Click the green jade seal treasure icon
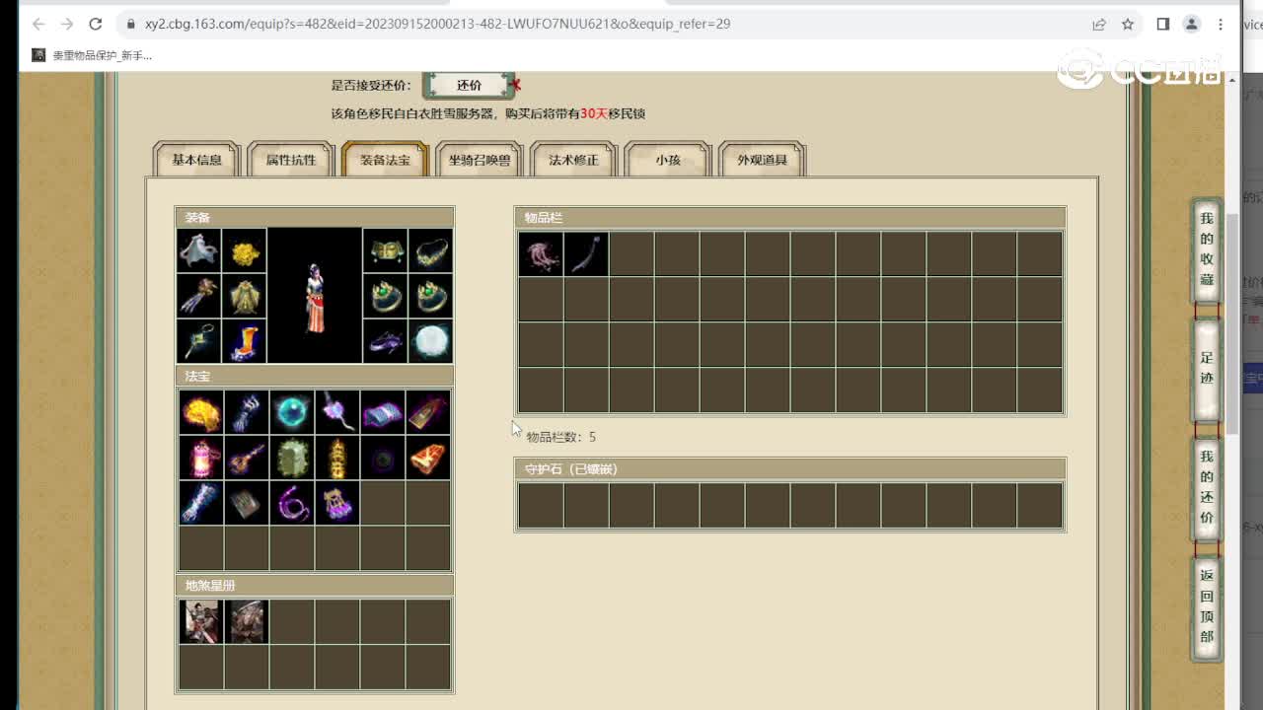The height and width of the screenshot is (710, 1263). (x=292, y=458)
